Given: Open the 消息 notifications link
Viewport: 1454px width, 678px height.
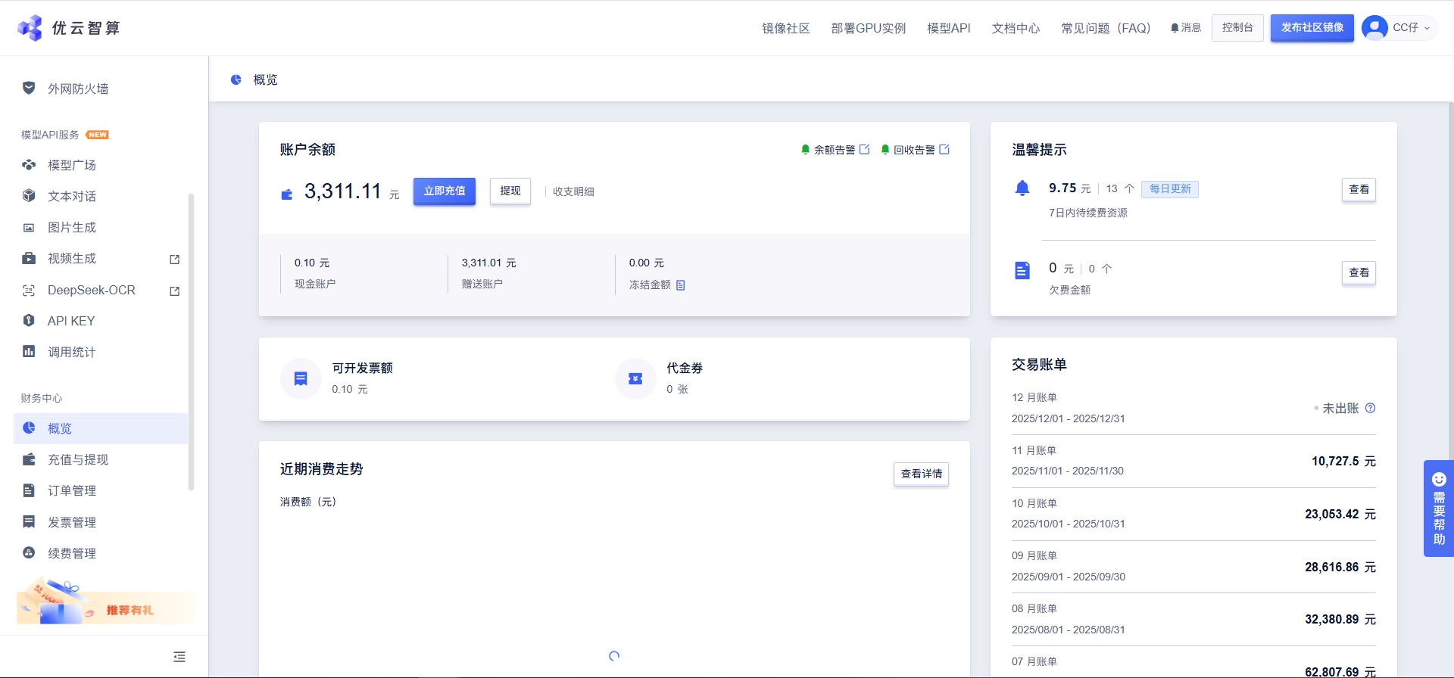Looking at the screenshot, I should coord(1186,27).
